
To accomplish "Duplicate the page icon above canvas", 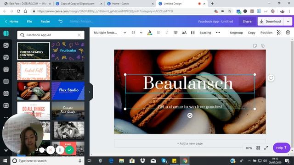I will click(263, 46).
